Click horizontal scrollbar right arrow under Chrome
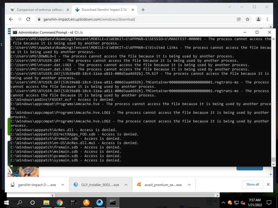Image resolution: width=278 pixels, height=208 pixels. 217,196
